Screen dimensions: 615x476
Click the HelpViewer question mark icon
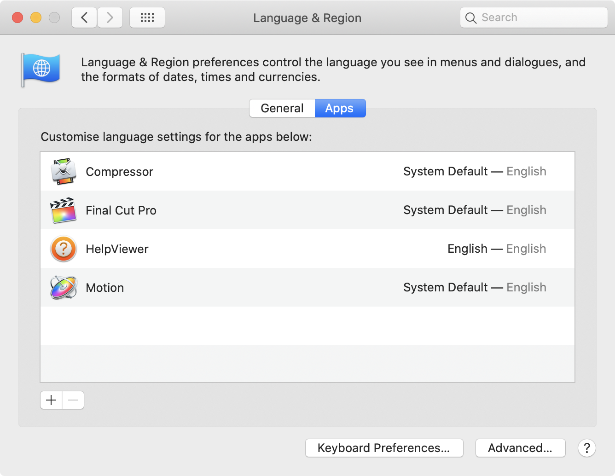tap(64, 249)
